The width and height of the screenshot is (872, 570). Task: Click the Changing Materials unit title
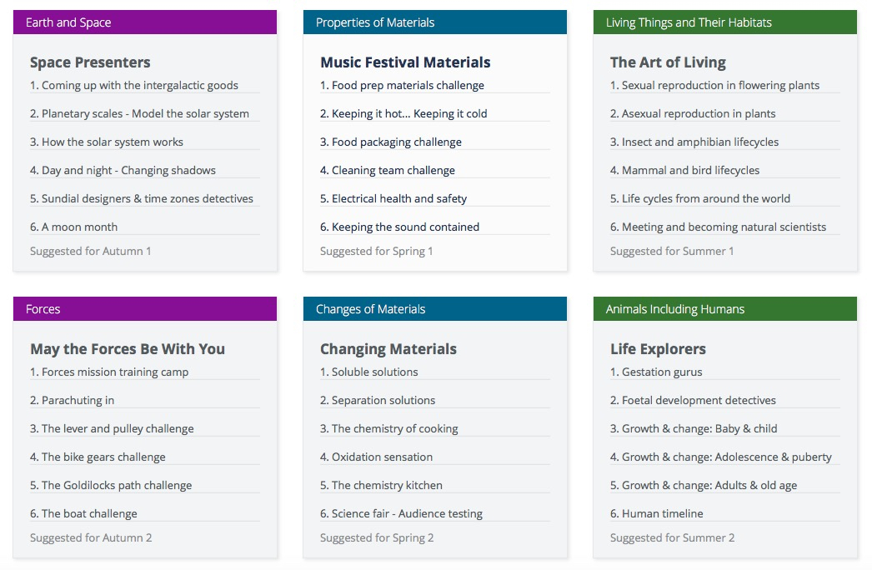(x=388, y=349)
